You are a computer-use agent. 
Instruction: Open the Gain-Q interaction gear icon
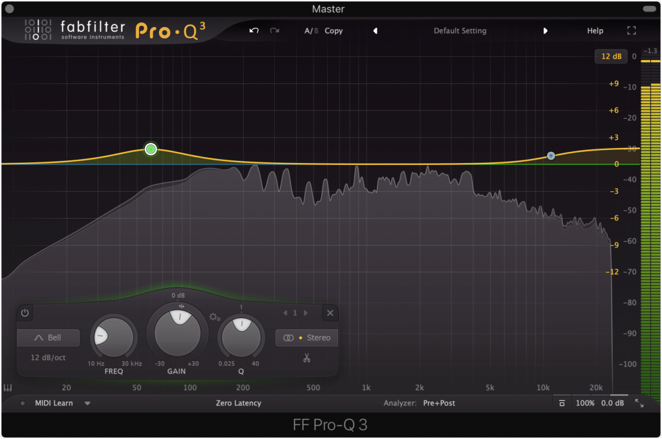click(x=214, y=317)
